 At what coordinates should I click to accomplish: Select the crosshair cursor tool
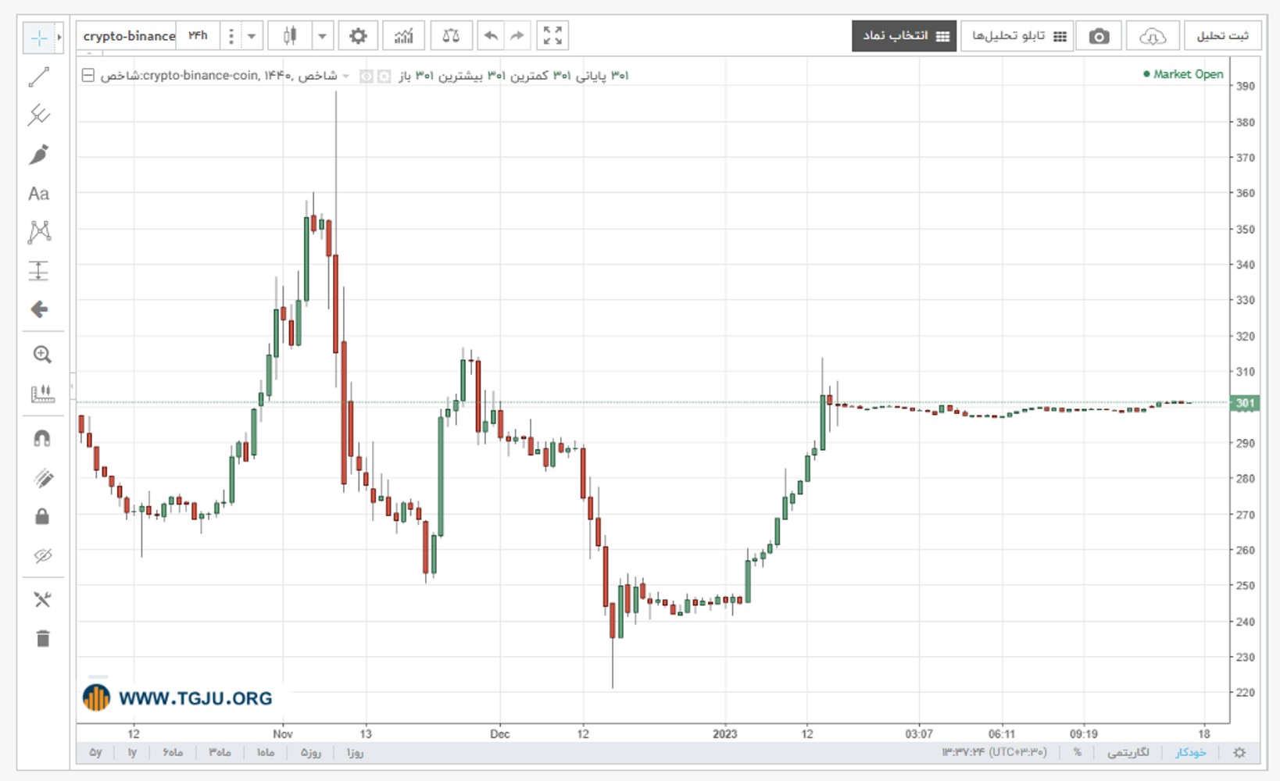coord(38,37)
